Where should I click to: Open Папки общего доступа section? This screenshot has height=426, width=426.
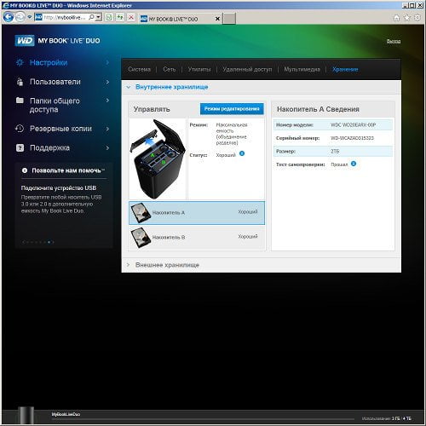(55, 105)
